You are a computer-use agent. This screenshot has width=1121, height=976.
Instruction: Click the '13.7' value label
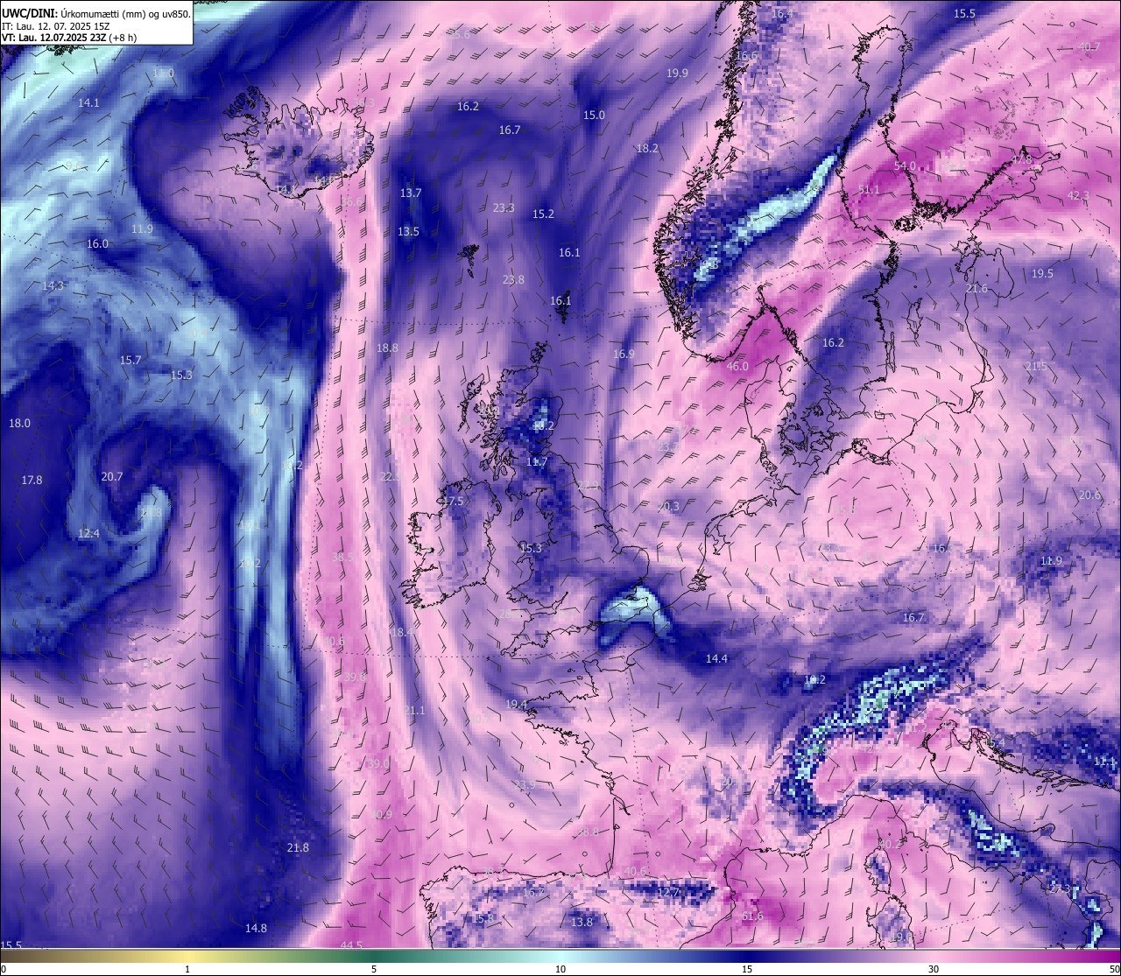coord(411,193)
